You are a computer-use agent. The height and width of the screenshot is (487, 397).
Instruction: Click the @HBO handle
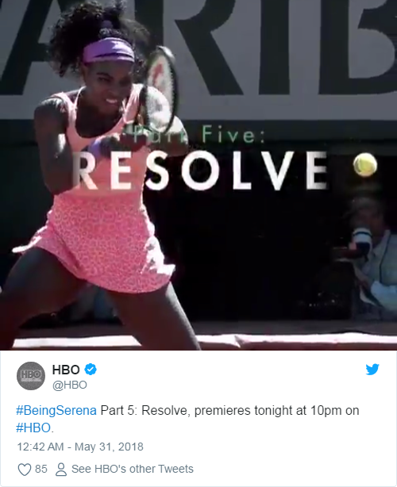(70, 385)
